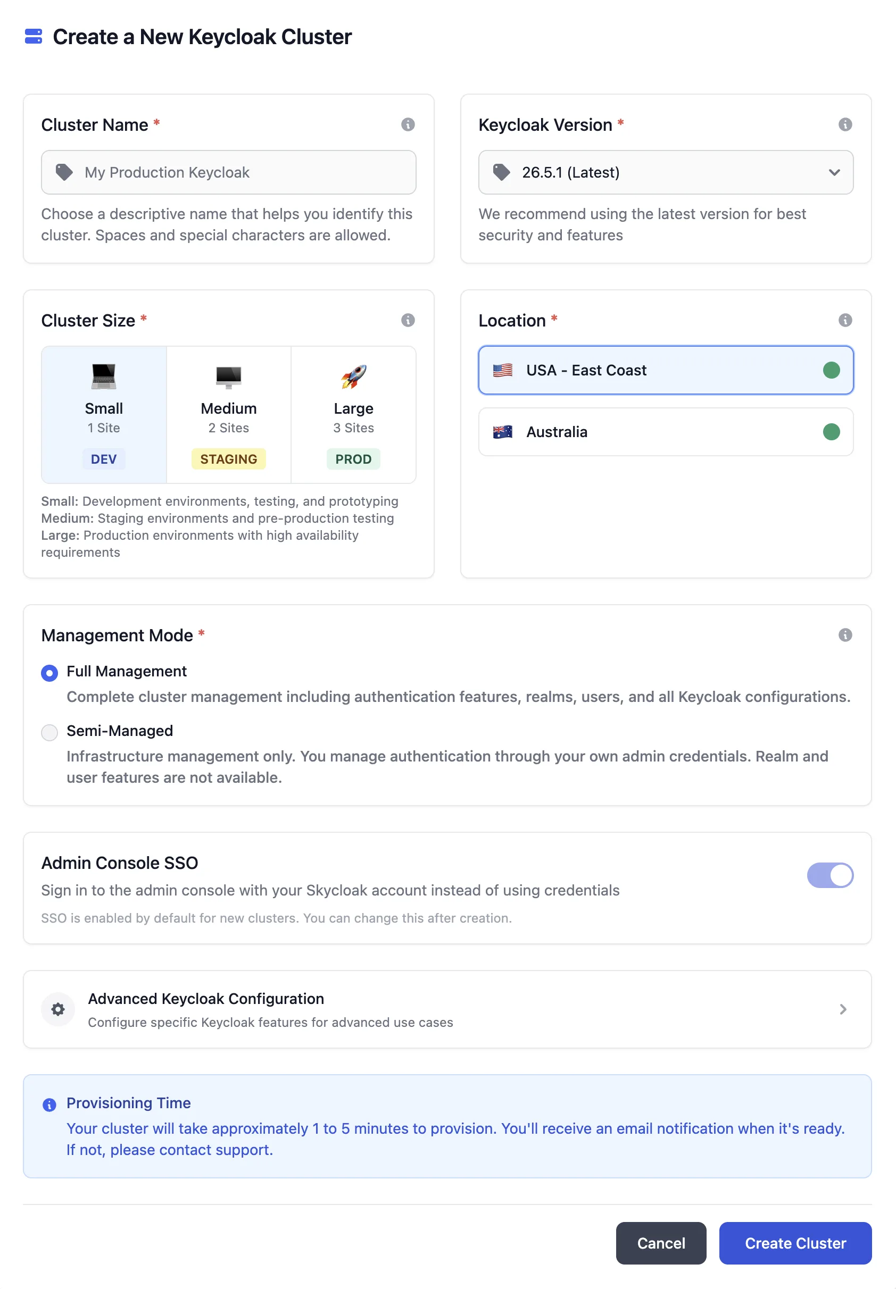Select the Semi-Managed radio button
The width and height of the screenshot is (896, 1289).
pyautogui.click(x=49, y=732)
